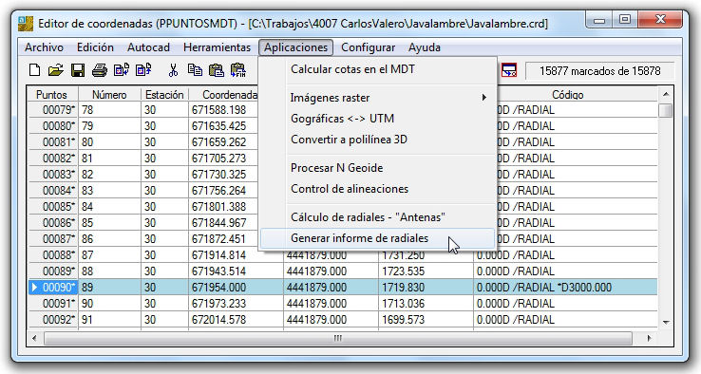Image resolution: width=701 pixels, height=374 pixels.
Task: Click coordinate cell 671588.198
Action: click(x=223, y=110)
